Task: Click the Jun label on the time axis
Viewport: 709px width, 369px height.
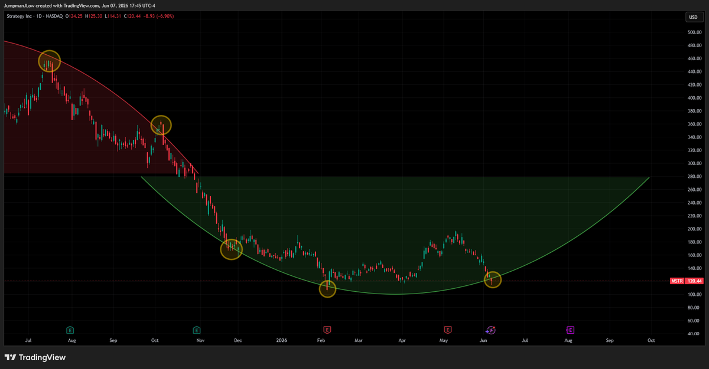Action: click(483, 341)
